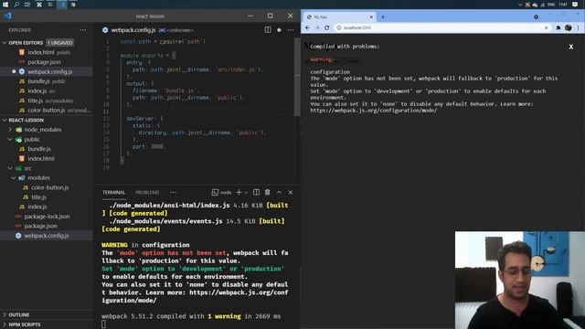Bookmark this page with the star icon
585x329 pixels.
click(547, 27)
